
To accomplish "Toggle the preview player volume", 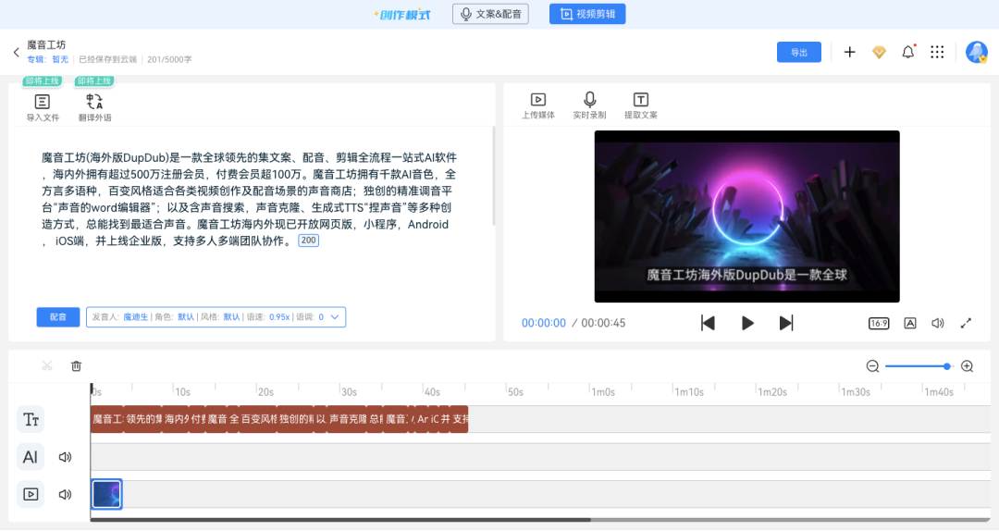I will tap(937, 323).
